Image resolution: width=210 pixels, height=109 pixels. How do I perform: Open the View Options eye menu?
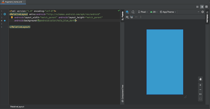pyautogui.click(x=127, y=17)
